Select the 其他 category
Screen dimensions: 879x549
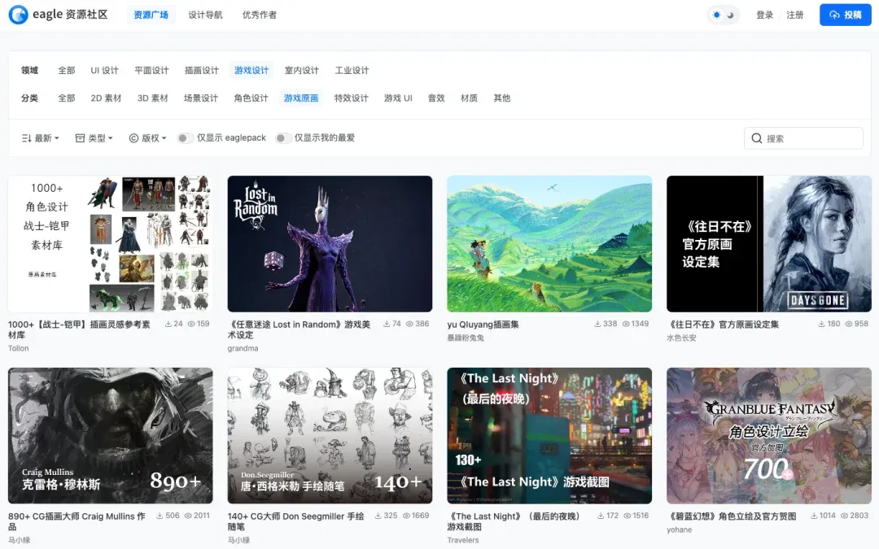tap(501, 98)
